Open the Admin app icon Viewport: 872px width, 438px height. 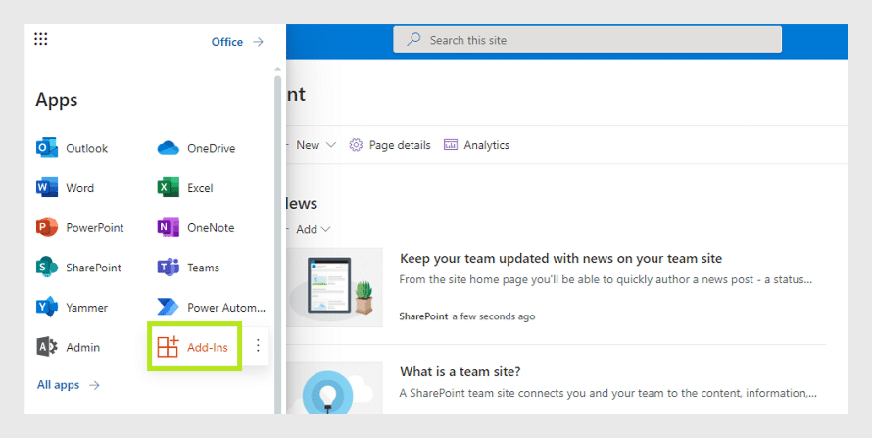point(47,347)
